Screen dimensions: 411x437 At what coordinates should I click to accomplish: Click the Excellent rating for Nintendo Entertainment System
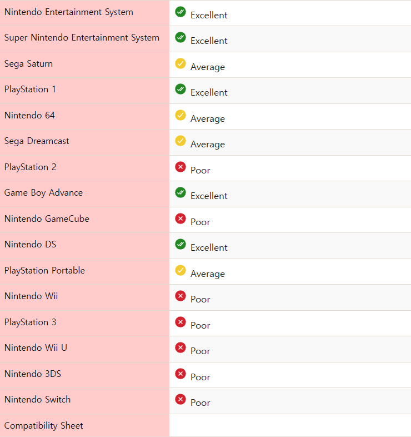coord(209,16)
